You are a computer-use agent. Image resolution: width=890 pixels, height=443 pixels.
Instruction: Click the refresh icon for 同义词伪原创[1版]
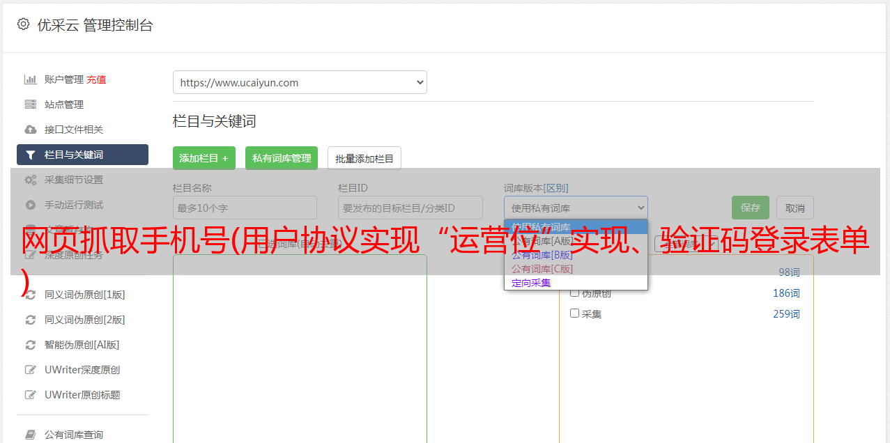coord(31,295)
